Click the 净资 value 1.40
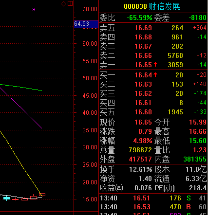208x215 pixels. (x=145, y=179)
